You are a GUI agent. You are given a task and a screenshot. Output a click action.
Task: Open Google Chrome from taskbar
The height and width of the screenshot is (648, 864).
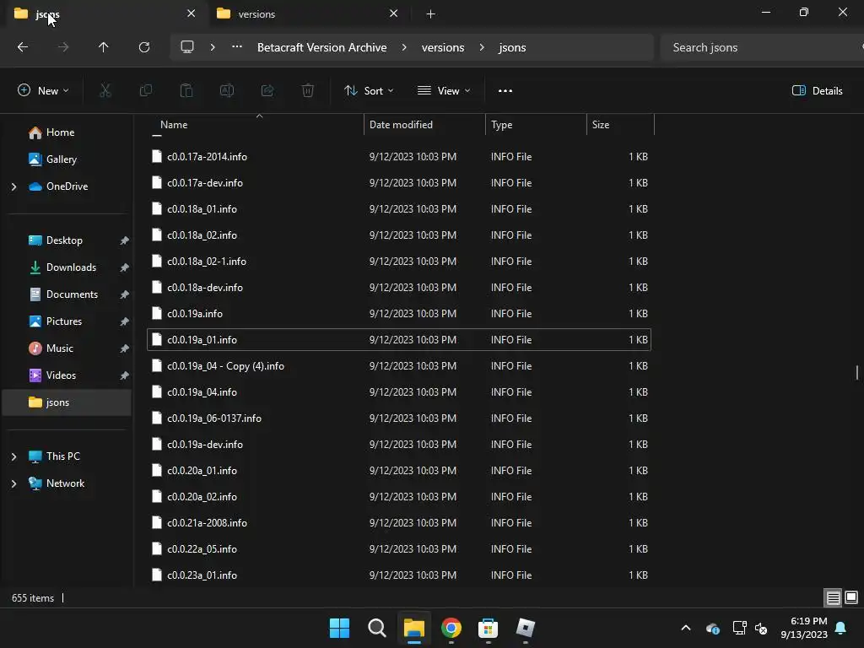(451, 628)
